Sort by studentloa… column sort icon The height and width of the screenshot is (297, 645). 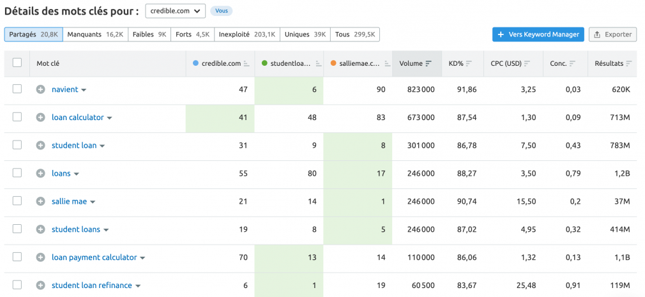(319, 63)
